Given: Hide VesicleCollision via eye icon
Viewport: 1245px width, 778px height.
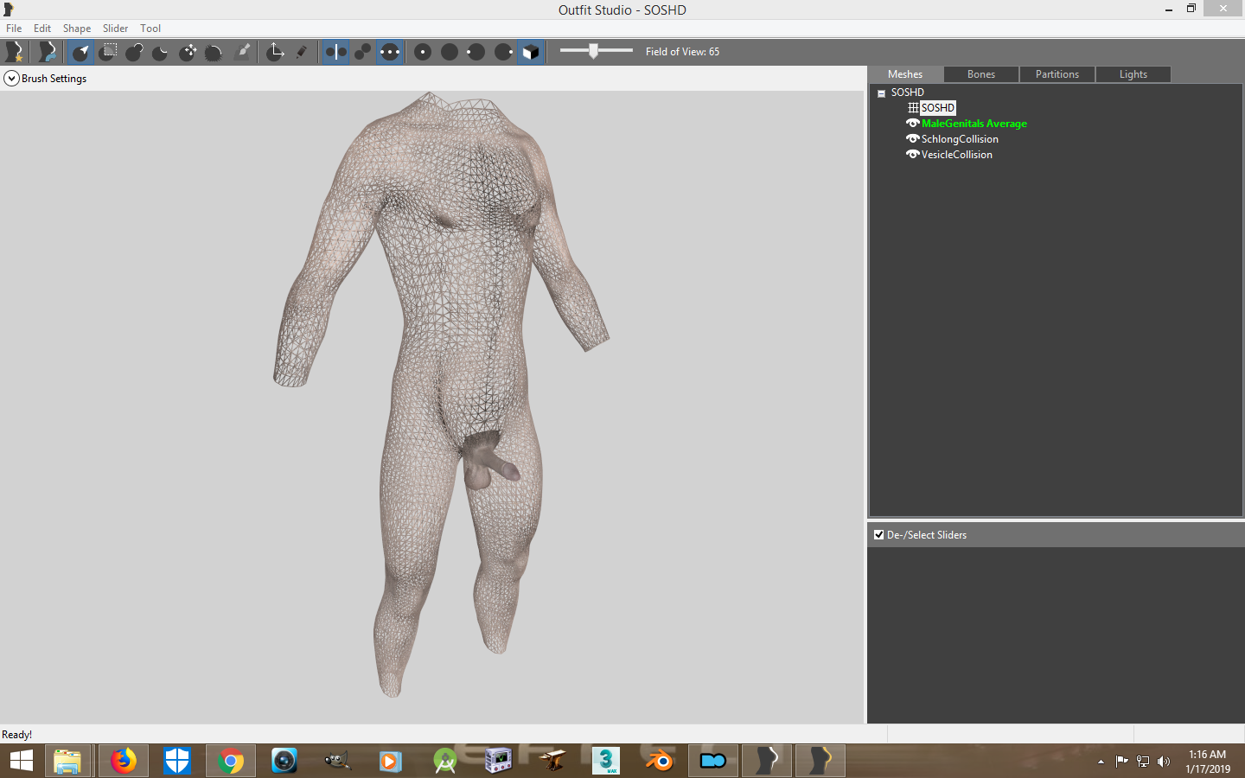Looking at the screenshot, I should [912, 155].
